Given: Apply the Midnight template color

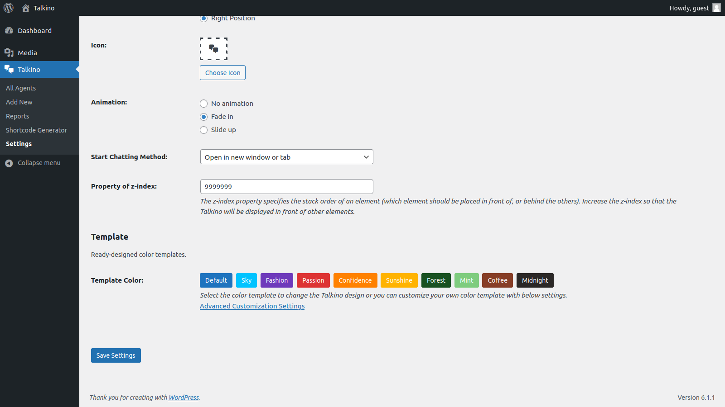Looking at the screenshot, I should (535, 280).
